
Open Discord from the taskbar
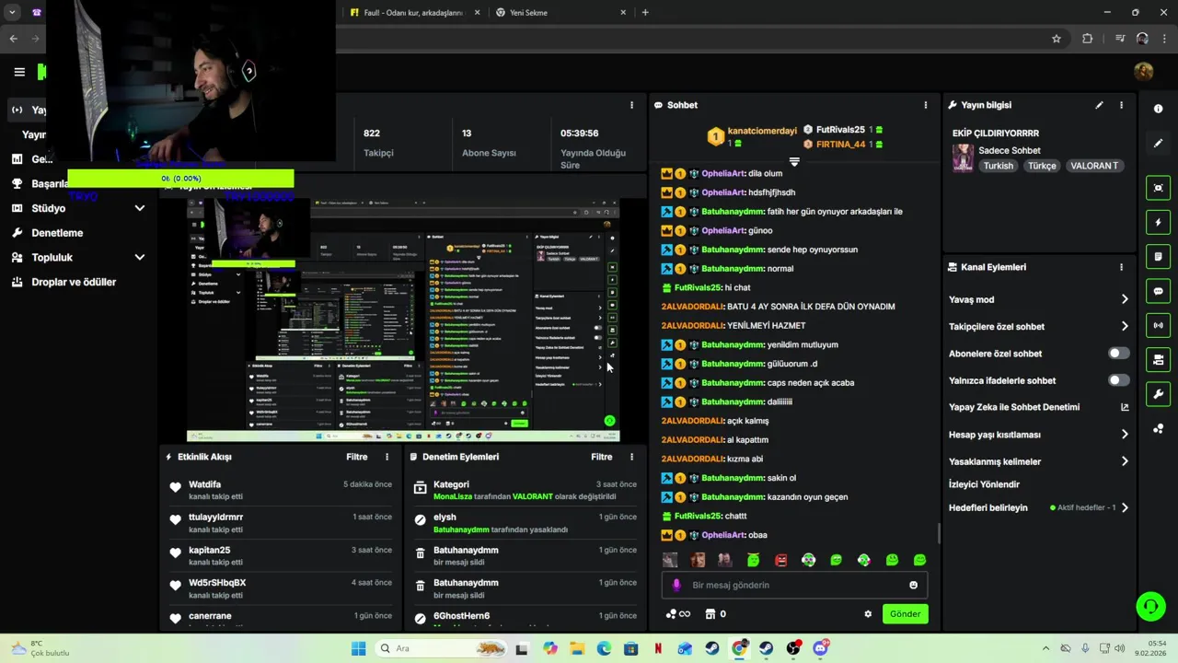pos(820,648)
